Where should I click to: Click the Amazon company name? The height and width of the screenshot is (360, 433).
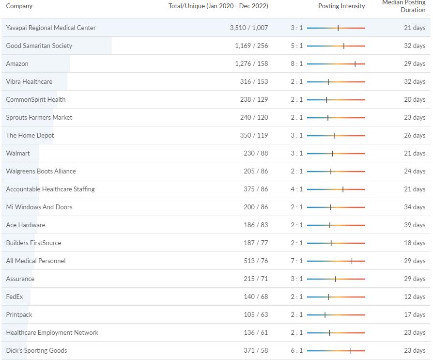(17, 63)
